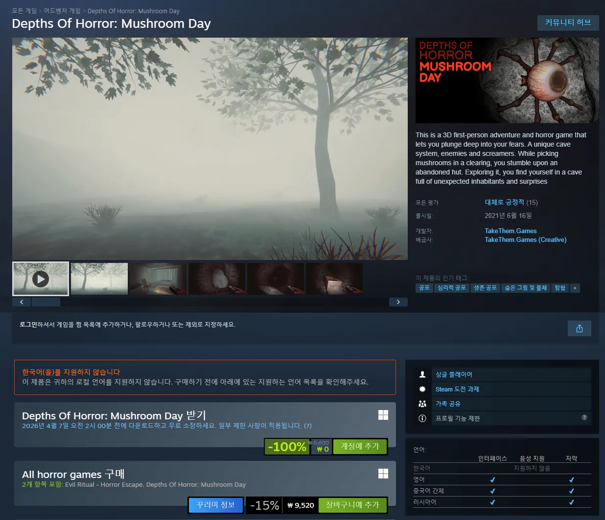605x520 pixels.
Task: Click 계정에 추가 to claim the free game
Action: [x=360, y=446]
